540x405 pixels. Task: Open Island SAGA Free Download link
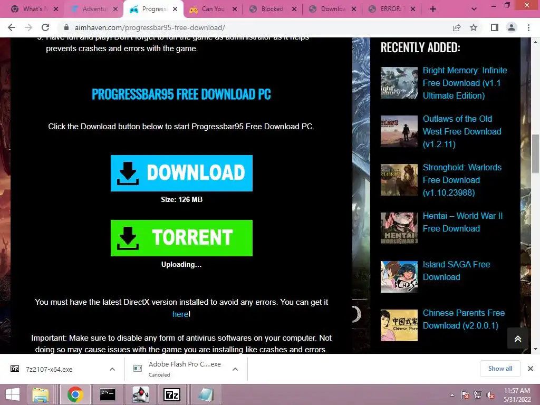coord(456,271)
